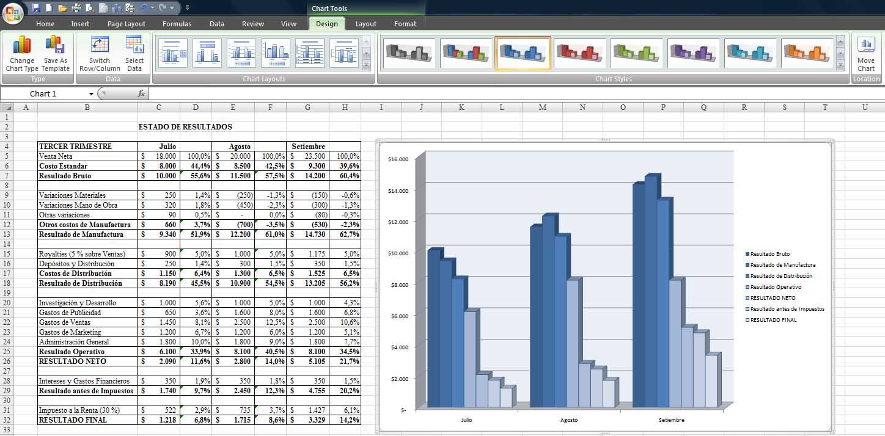Click the fx insert function button
Image resolution: width=885 pixels, height=436 pixels.
click(x=141, y=93)
